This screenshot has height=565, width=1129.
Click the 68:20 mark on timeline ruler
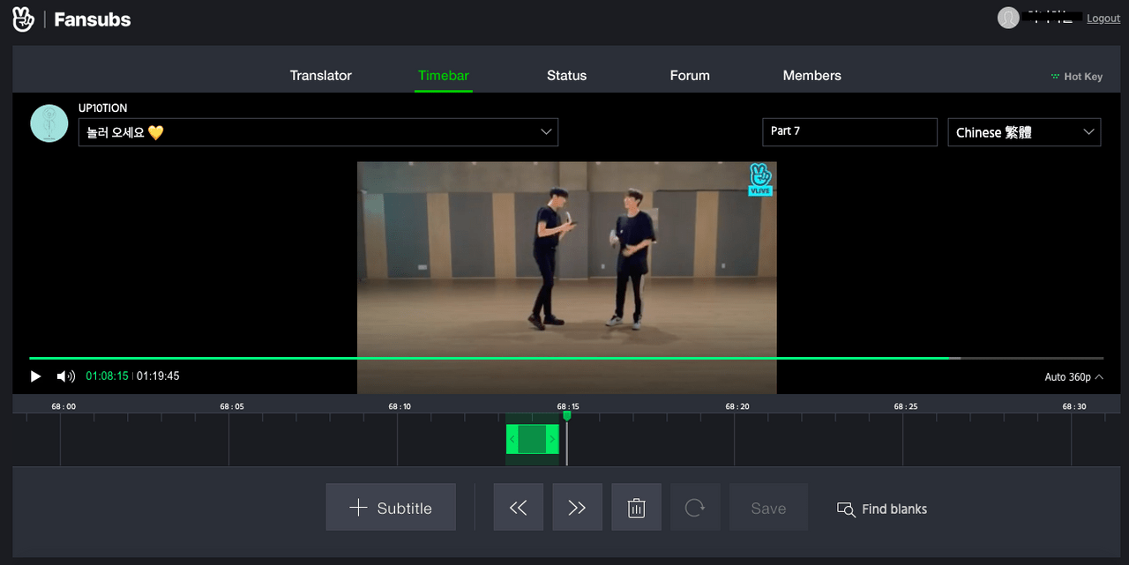pyautogui.click(x=737, y=406)
